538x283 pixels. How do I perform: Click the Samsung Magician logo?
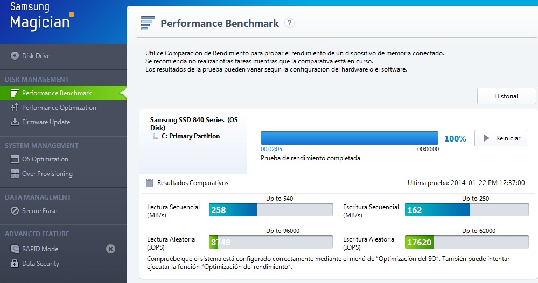42,17
